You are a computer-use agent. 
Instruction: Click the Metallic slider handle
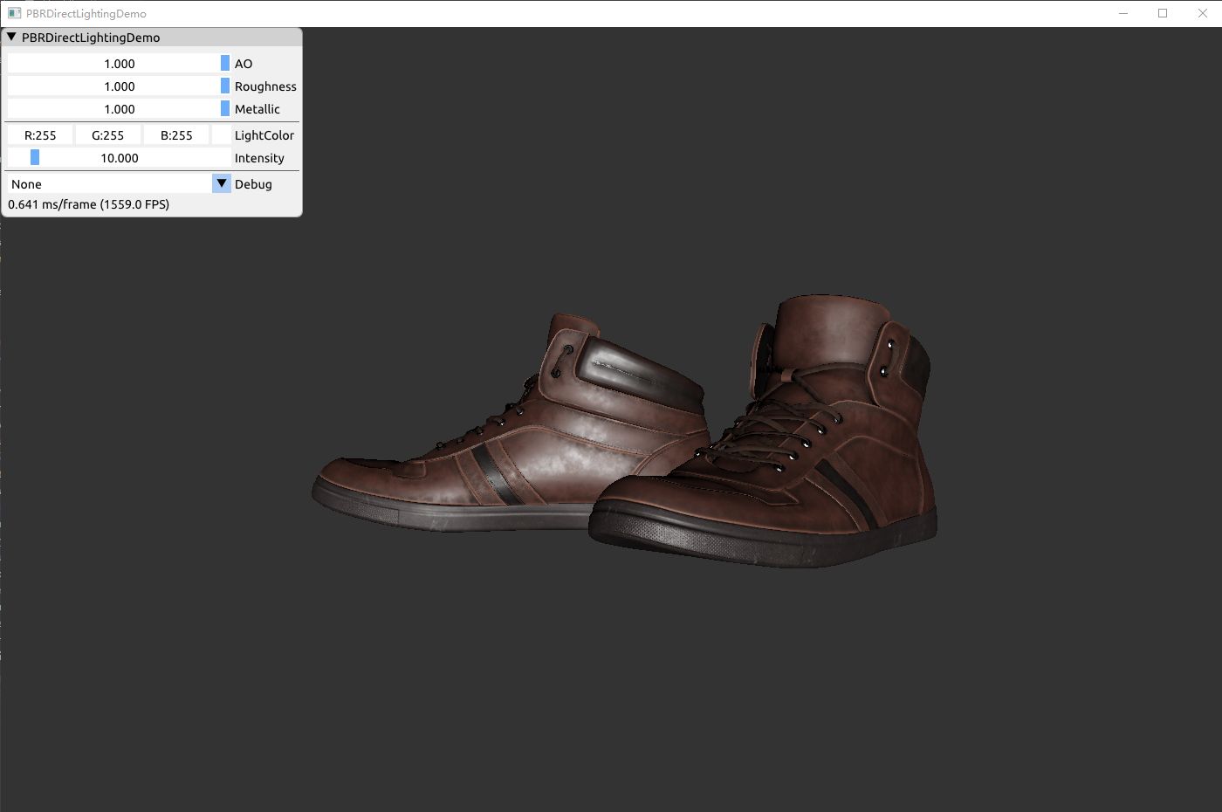tap(225, 109)
